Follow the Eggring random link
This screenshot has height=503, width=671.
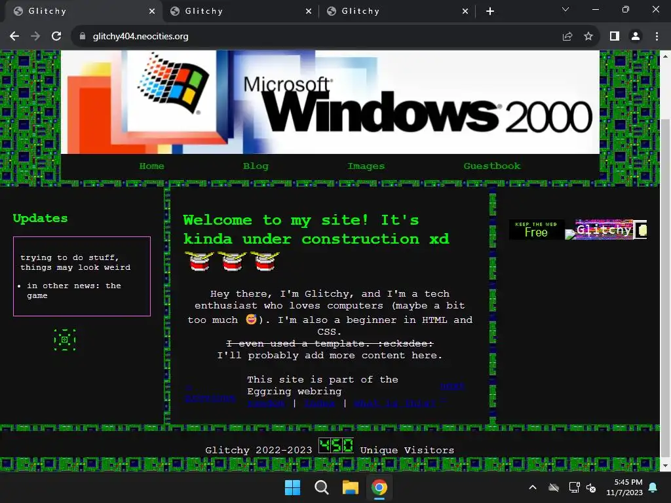[x=266, y=403]
